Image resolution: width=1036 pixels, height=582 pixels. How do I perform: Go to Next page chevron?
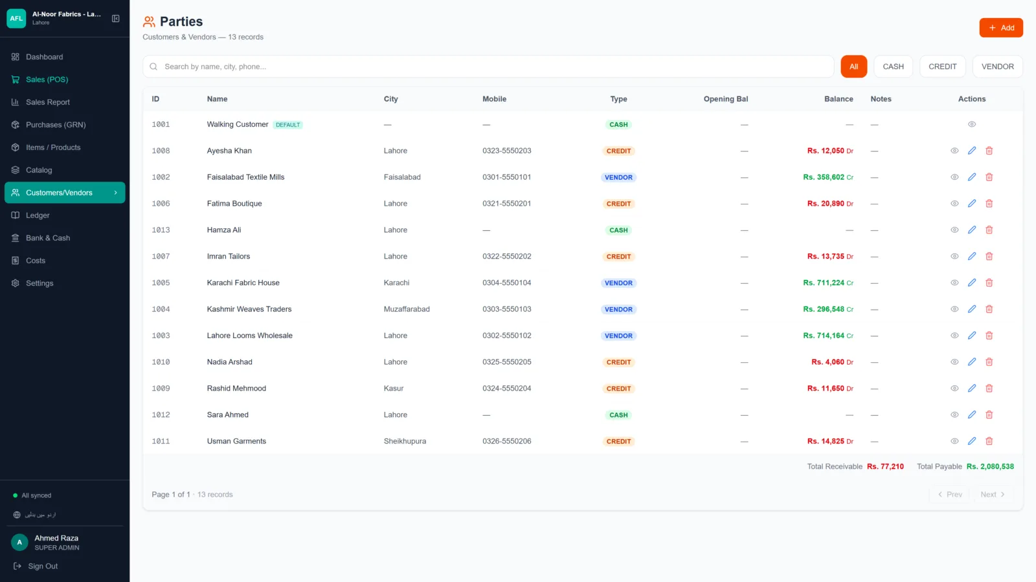point(1003,495)
